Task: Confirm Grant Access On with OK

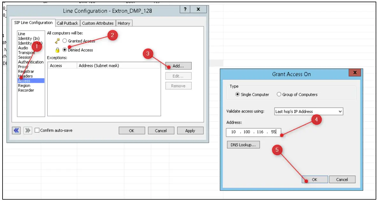Action: pyautogui.click(x=315, y=179)
